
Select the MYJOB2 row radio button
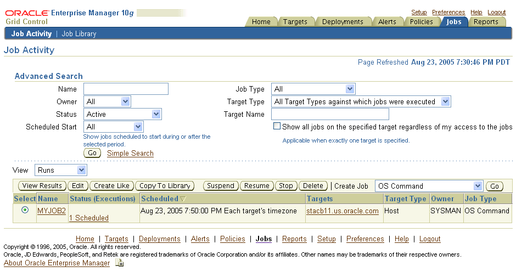(25, 210)
